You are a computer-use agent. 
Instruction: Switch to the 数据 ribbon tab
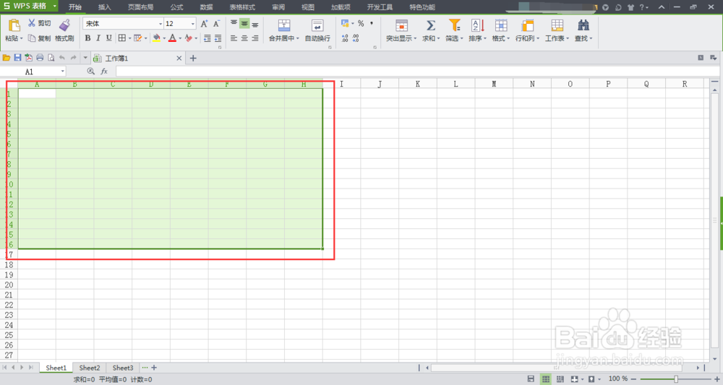207,7
